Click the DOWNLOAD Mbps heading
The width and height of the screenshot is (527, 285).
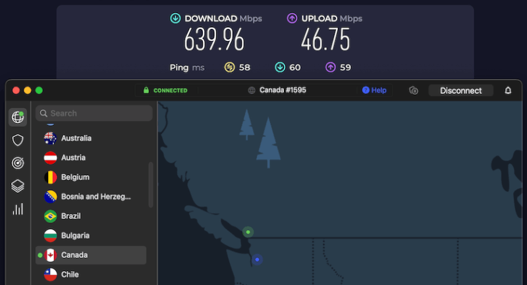(x=223, y=18)
